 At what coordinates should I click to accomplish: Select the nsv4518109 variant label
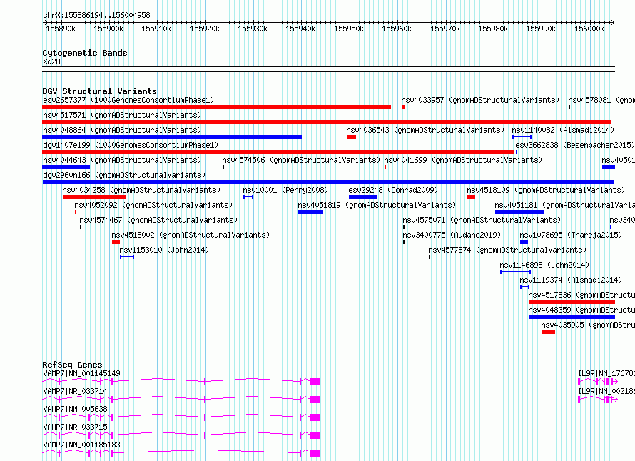[546, 190]
